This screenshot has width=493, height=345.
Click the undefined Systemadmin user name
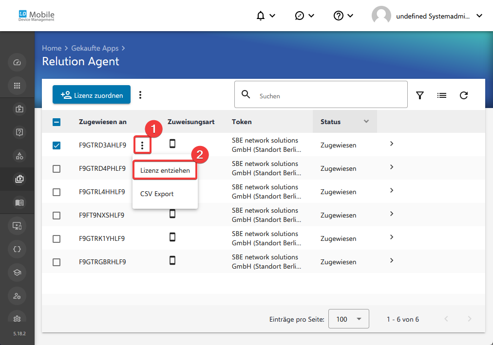pyautogui.click(x=433, y=16)
